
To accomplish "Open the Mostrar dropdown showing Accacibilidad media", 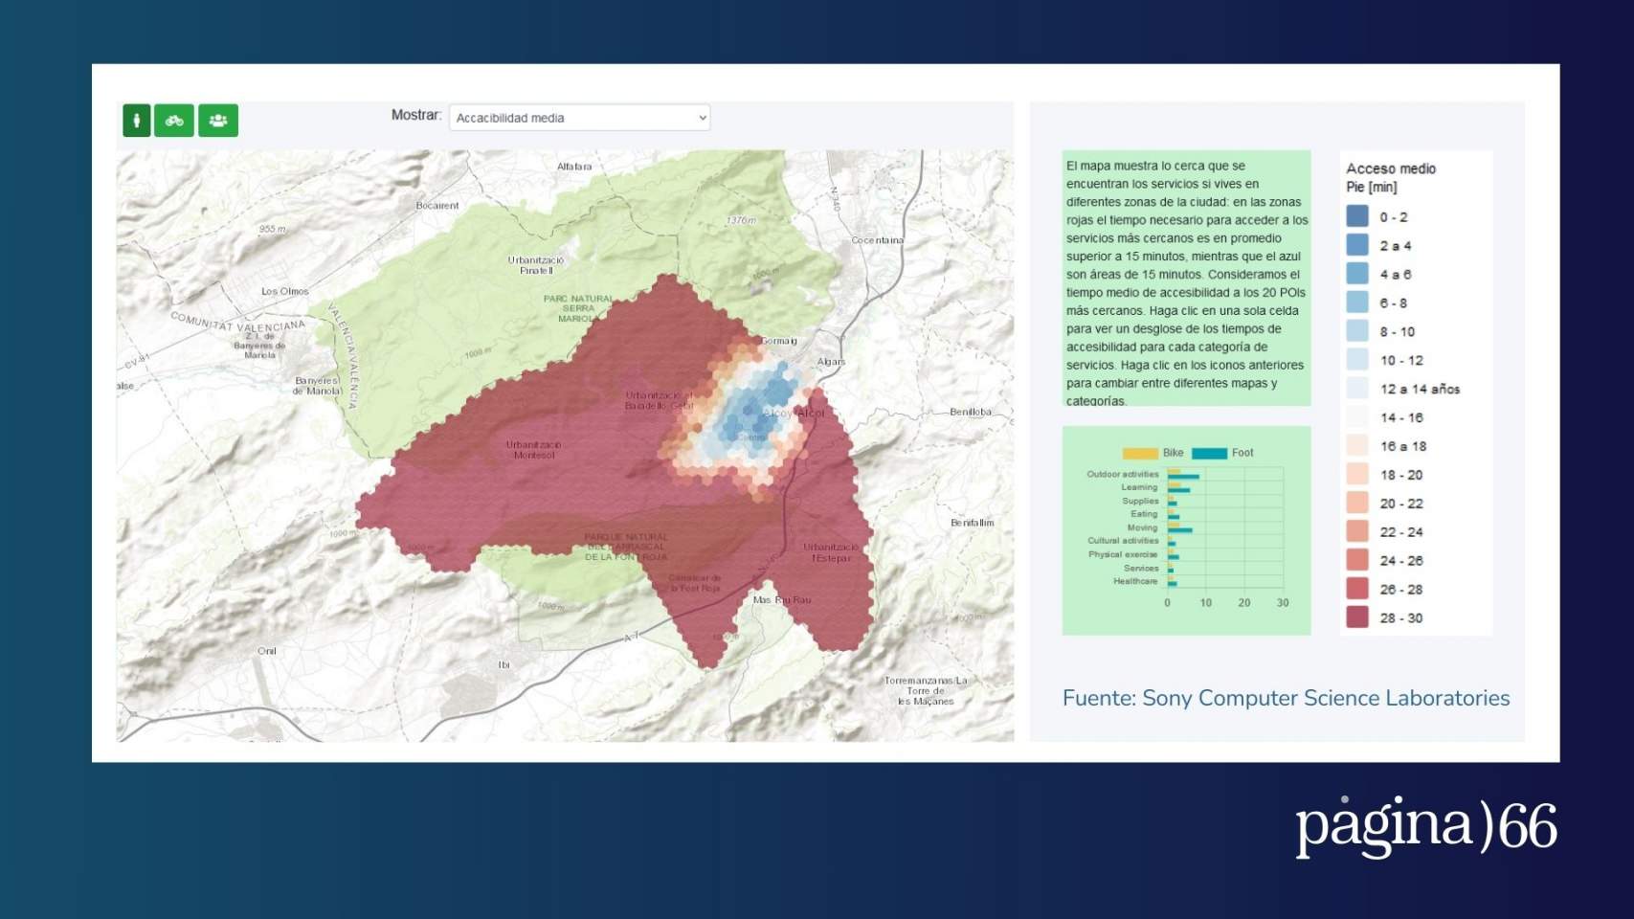I will [579, 118].
